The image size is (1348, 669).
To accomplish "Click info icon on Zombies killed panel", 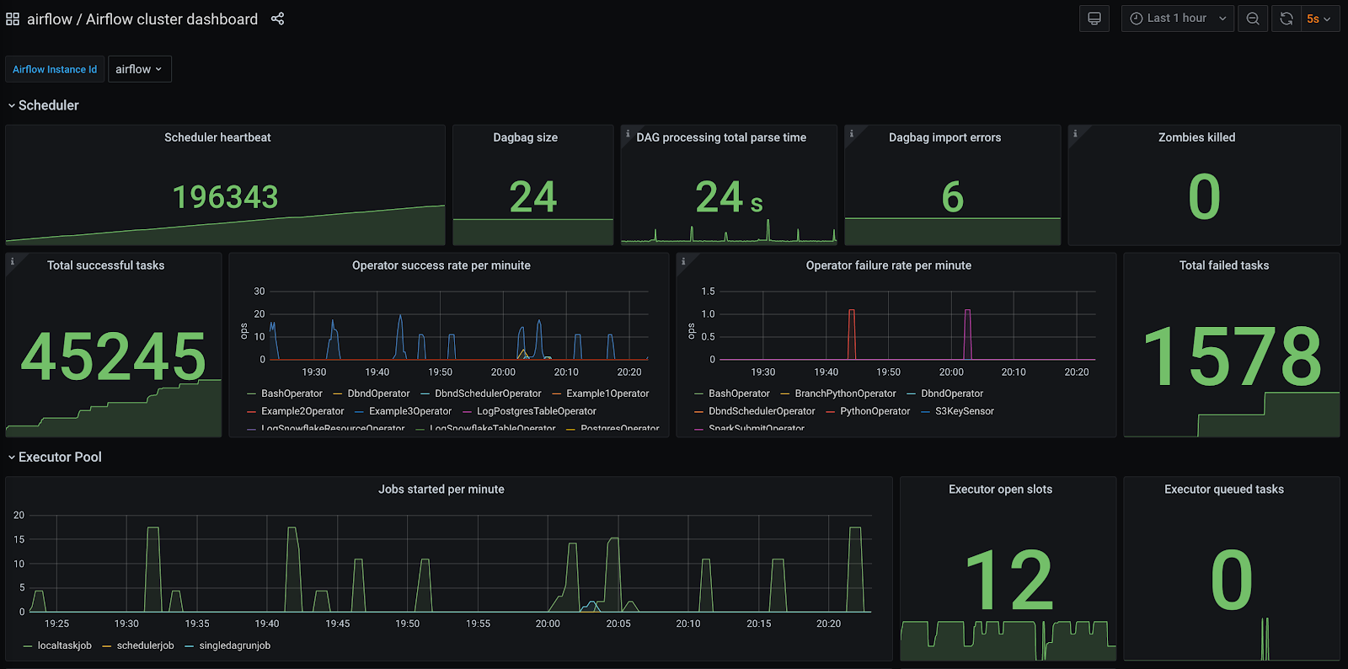I will click(1075, 133).
